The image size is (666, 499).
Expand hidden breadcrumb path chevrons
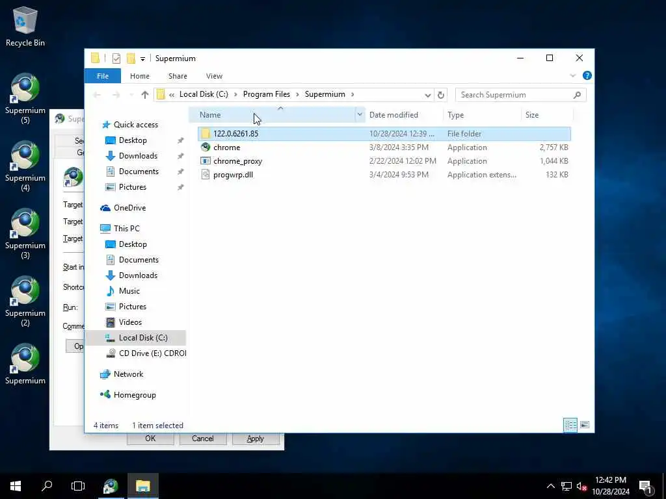point(172,95)
